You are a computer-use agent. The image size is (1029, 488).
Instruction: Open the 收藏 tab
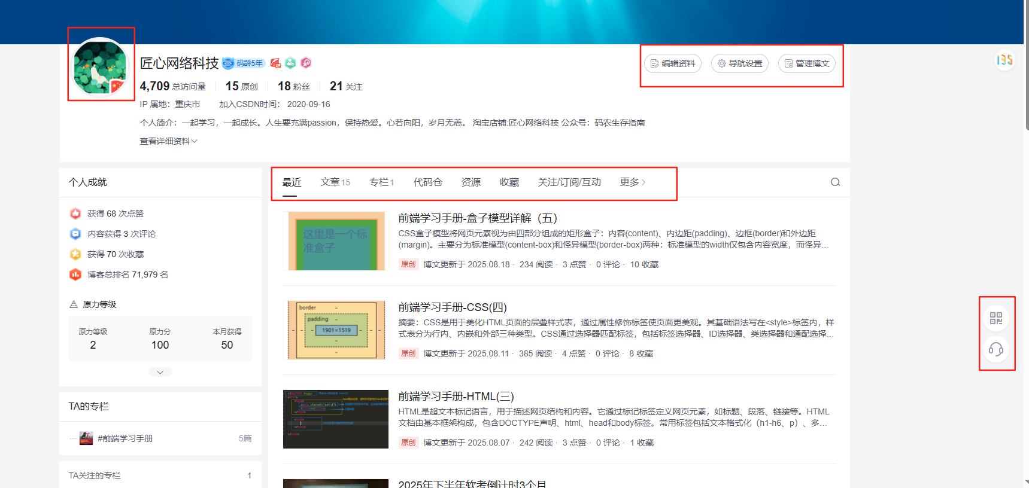pyautogui.click(x=509, y=182)
